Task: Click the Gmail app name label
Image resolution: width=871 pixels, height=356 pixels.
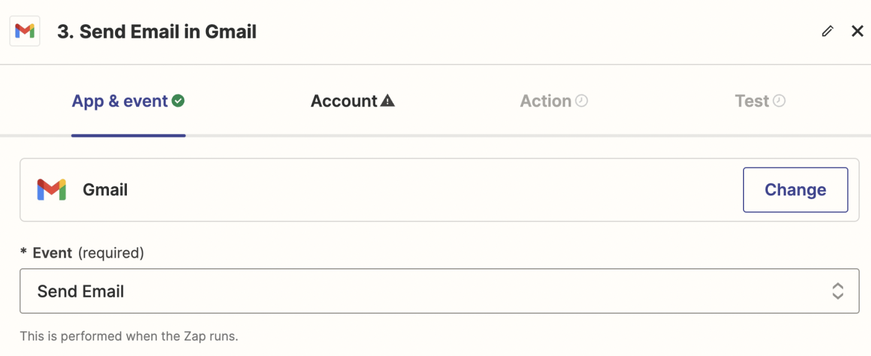Action: point(105,190)
